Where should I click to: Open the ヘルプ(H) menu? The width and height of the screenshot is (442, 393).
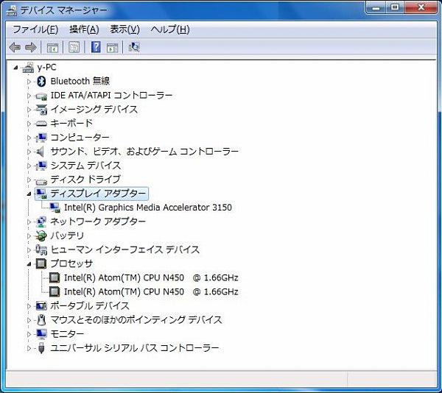[169, 29]
